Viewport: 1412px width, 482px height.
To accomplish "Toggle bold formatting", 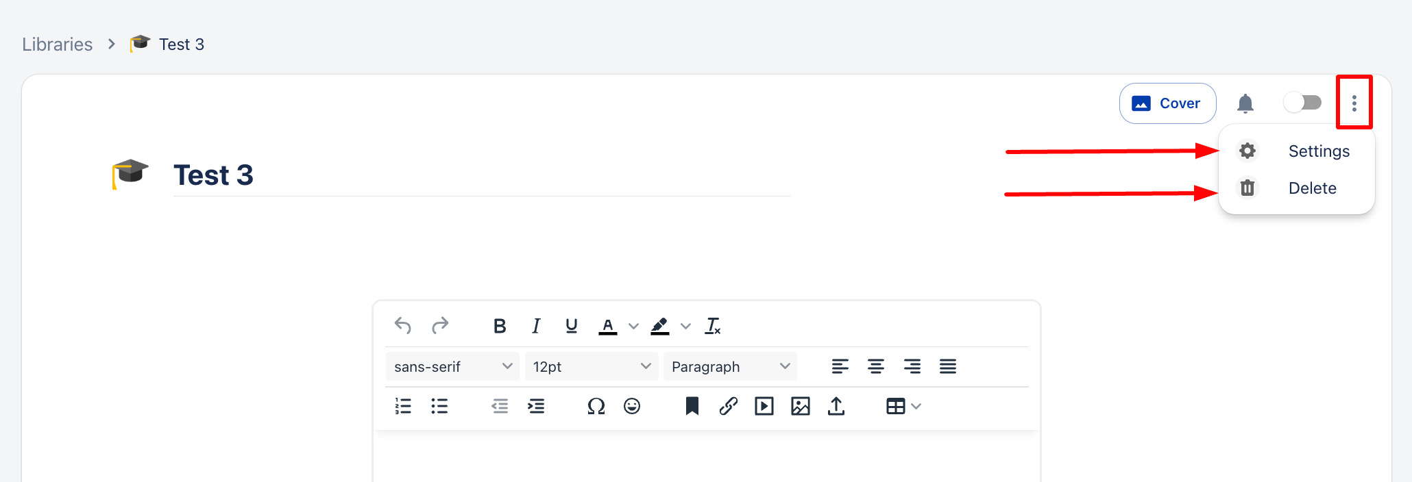I will coord(500,326).
